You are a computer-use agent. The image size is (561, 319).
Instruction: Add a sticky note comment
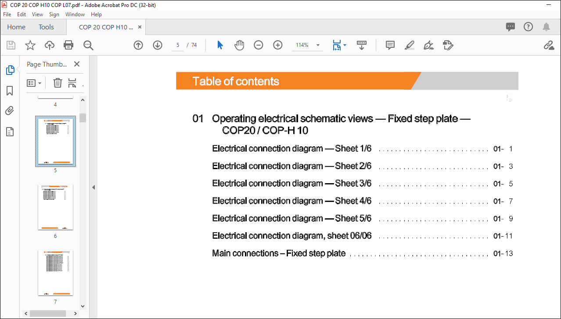tap(390, 45)
